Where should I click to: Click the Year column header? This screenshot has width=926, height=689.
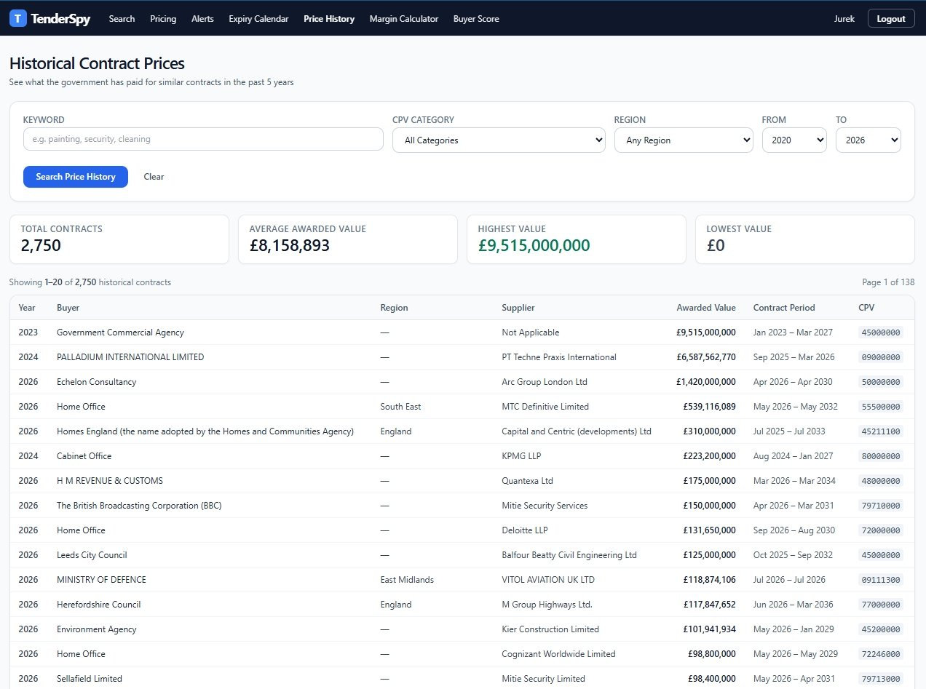coord(27,308)
